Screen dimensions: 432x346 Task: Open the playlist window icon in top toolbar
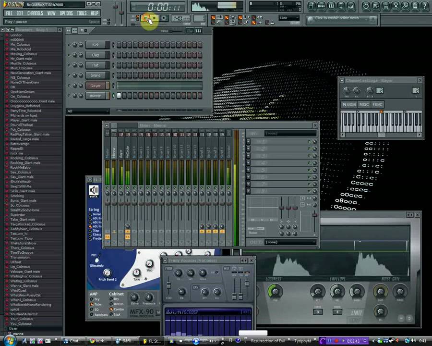(x=312, y=6)
